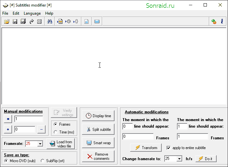Click the small page document toolbar icon
This screenshot has width=228, height=167.
[87, 21]
